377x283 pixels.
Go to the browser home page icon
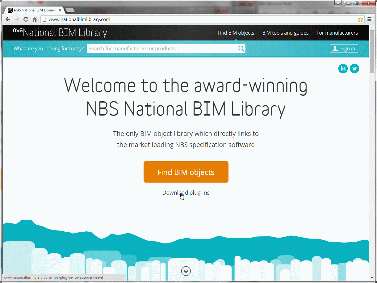point(35,19)
